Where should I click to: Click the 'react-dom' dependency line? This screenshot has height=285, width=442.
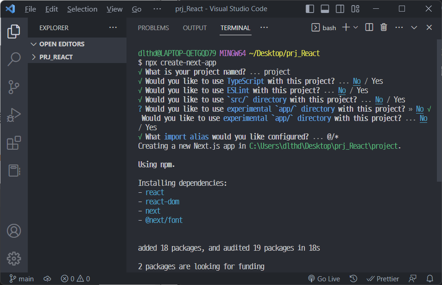tap(162, 202)
